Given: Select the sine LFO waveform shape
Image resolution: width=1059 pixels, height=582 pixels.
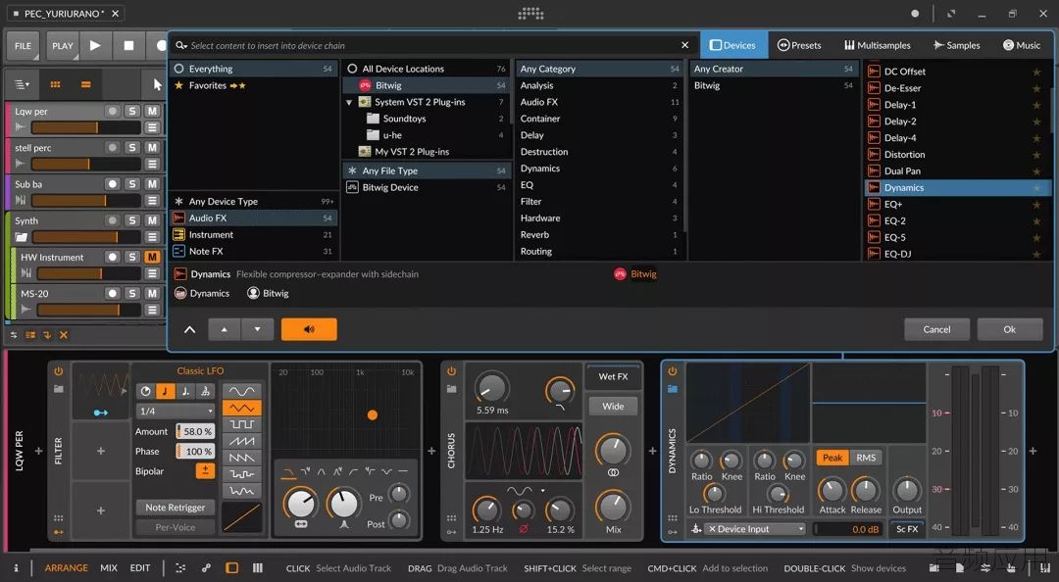Looking at the screenshot, I should (x=241, y=391).
